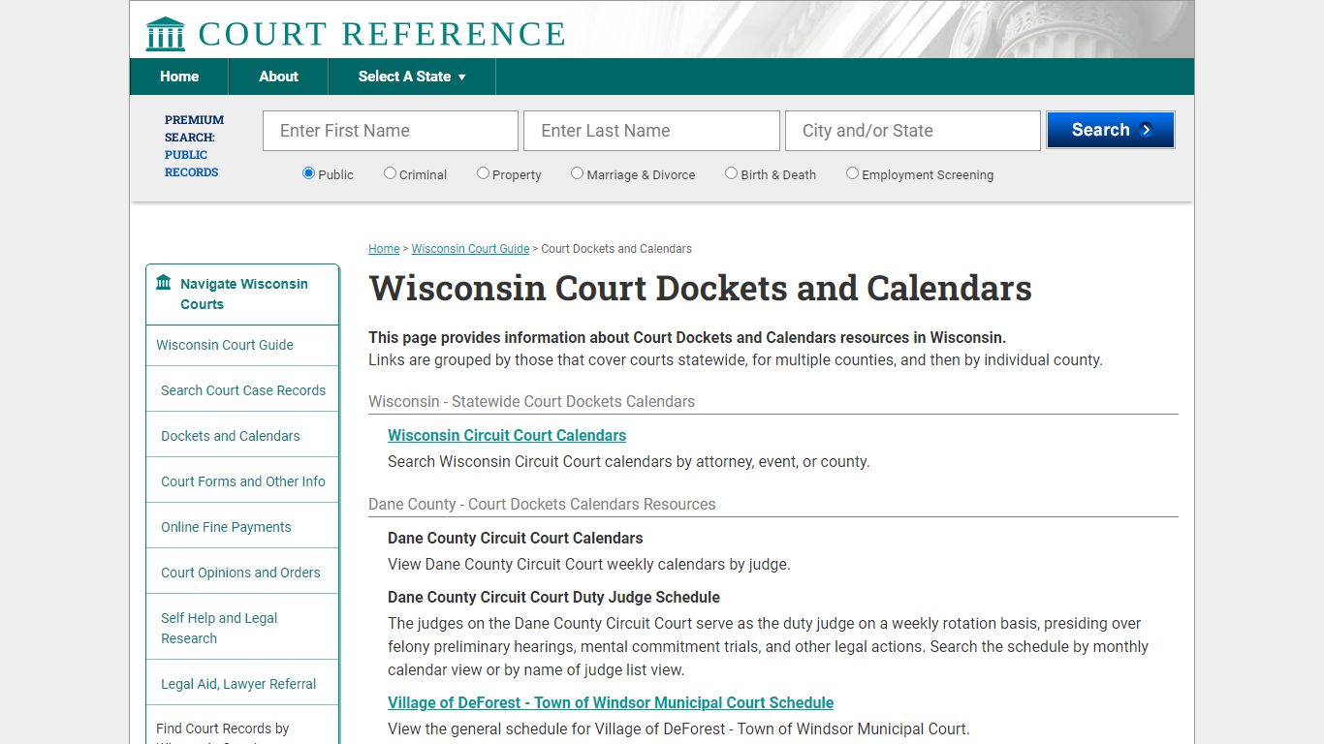Open Wisconsin Court Guide in sidebar
The width and height of the screenshot is (1324, 744).
coord(225,345)
